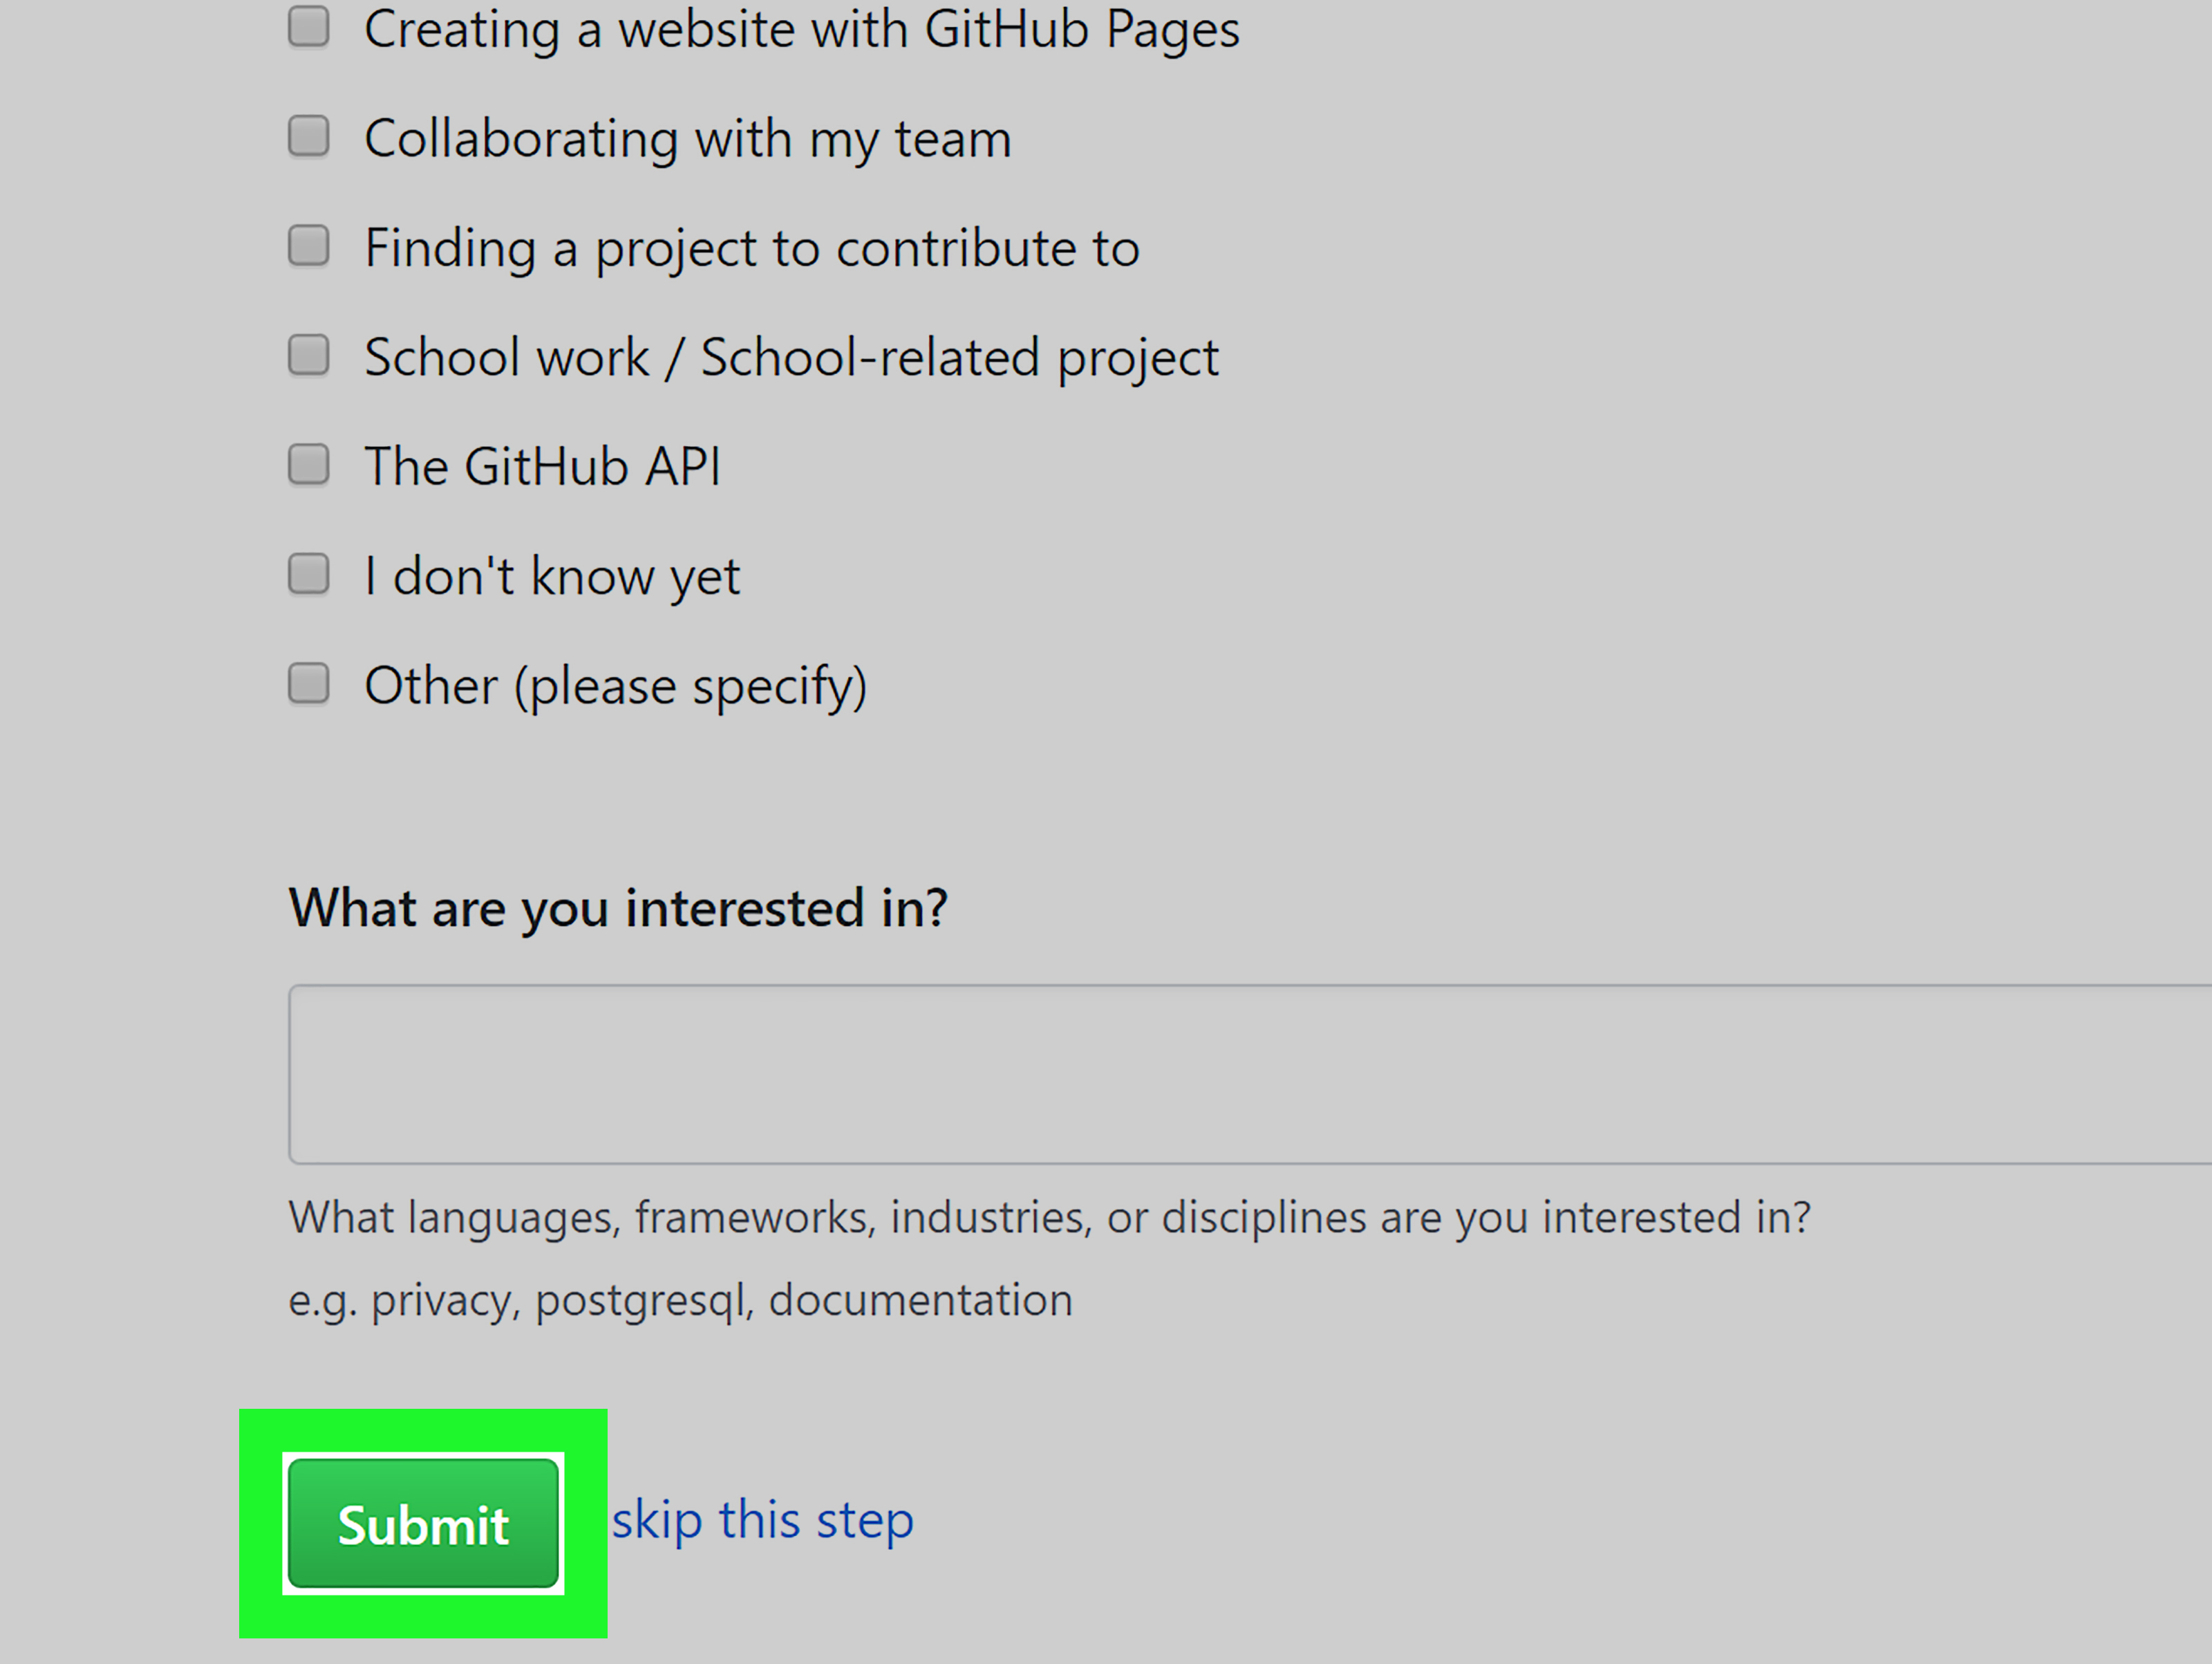Enable the Collaborating with my team option
The image size is (2212, 1664).
[x=309, y=138]
